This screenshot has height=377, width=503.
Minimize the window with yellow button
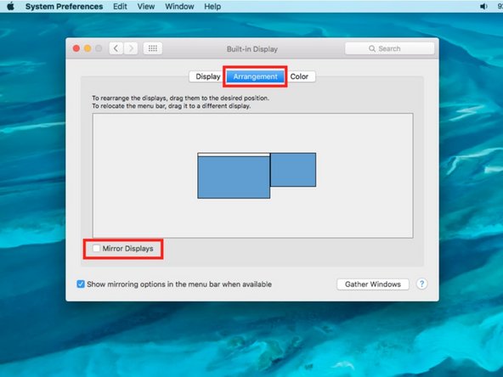point(88,48)
